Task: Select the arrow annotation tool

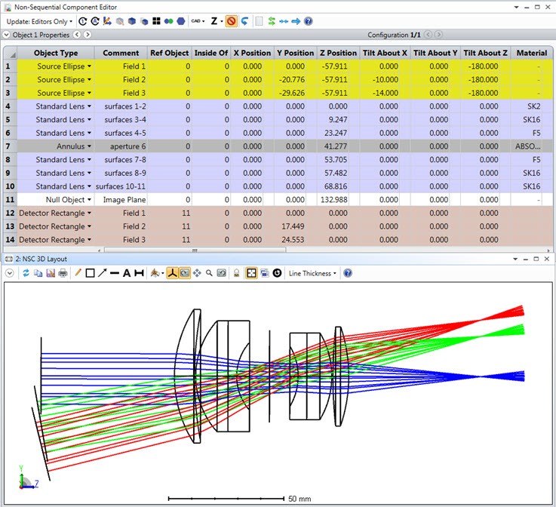Action: click(102, 273)
